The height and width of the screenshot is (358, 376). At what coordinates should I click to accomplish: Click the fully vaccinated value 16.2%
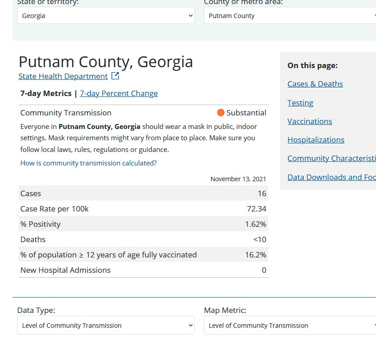coord(256,255)
